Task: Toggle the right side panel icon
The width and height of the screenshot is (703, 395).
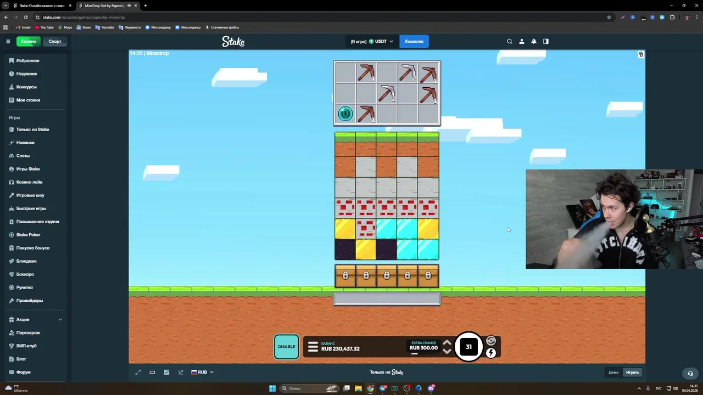Action: (546, 41)
